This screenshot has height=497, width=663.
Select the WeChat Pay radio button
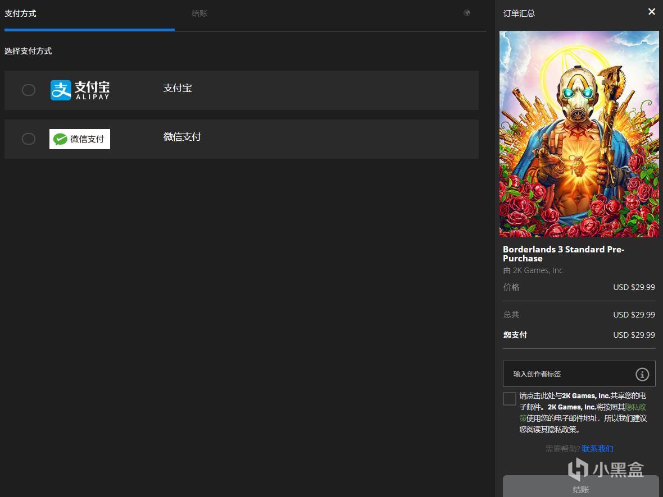pyautogui.click(x=28, y=139)
